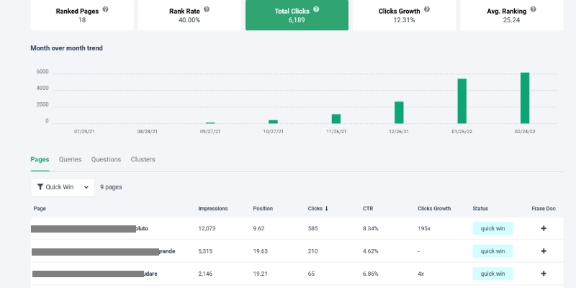
Task: Click the help icon beside Total Clicks
Action: pyautogui.click(x=316, y=9)
